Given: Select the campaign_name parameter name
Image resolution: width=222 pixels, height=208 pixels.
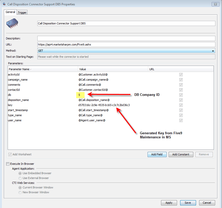Looking at the screenshot, I should point(18,80).
